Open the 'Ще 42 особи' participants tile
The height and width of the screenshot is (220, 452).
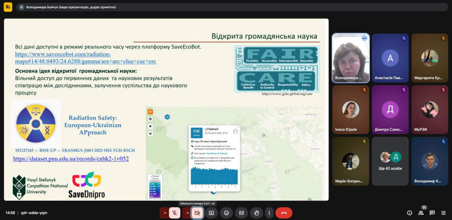pyautogui.click(x=390, y=161)
